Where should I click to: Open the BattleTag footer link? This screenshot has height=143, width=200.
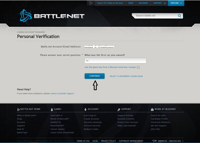pos(22,133)
